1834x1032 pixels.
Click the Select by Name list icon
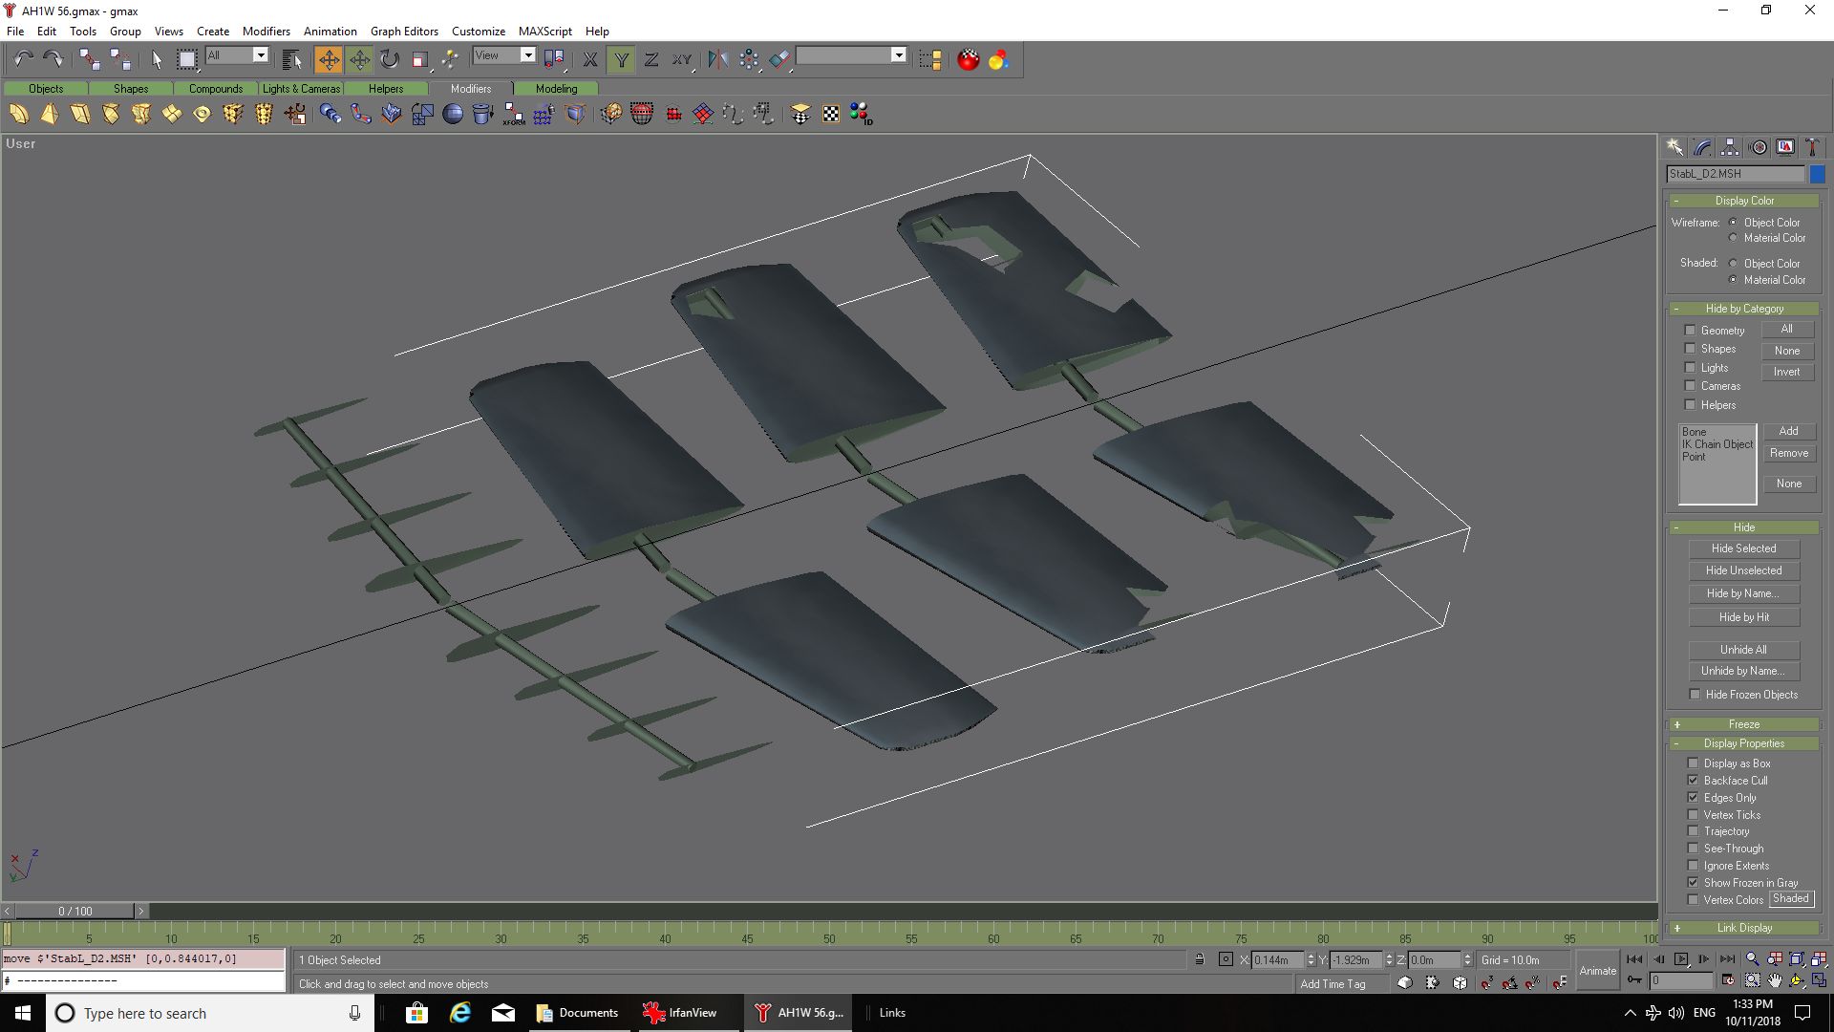tap(292, 60)
